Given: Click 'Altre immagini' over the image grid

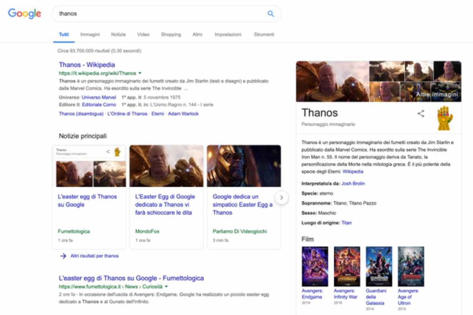Looking at the screenshot, I should tap(436, 94).
